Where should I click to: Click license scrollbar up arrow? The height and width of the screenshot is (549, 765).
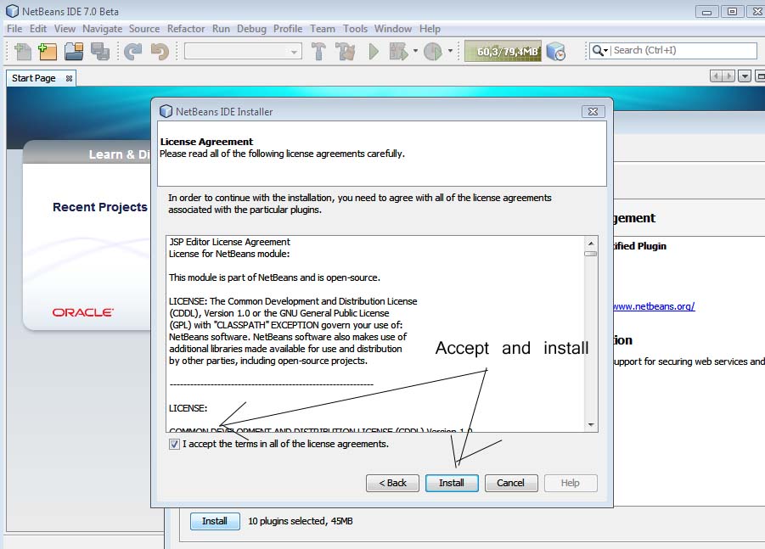coord(591,244)
